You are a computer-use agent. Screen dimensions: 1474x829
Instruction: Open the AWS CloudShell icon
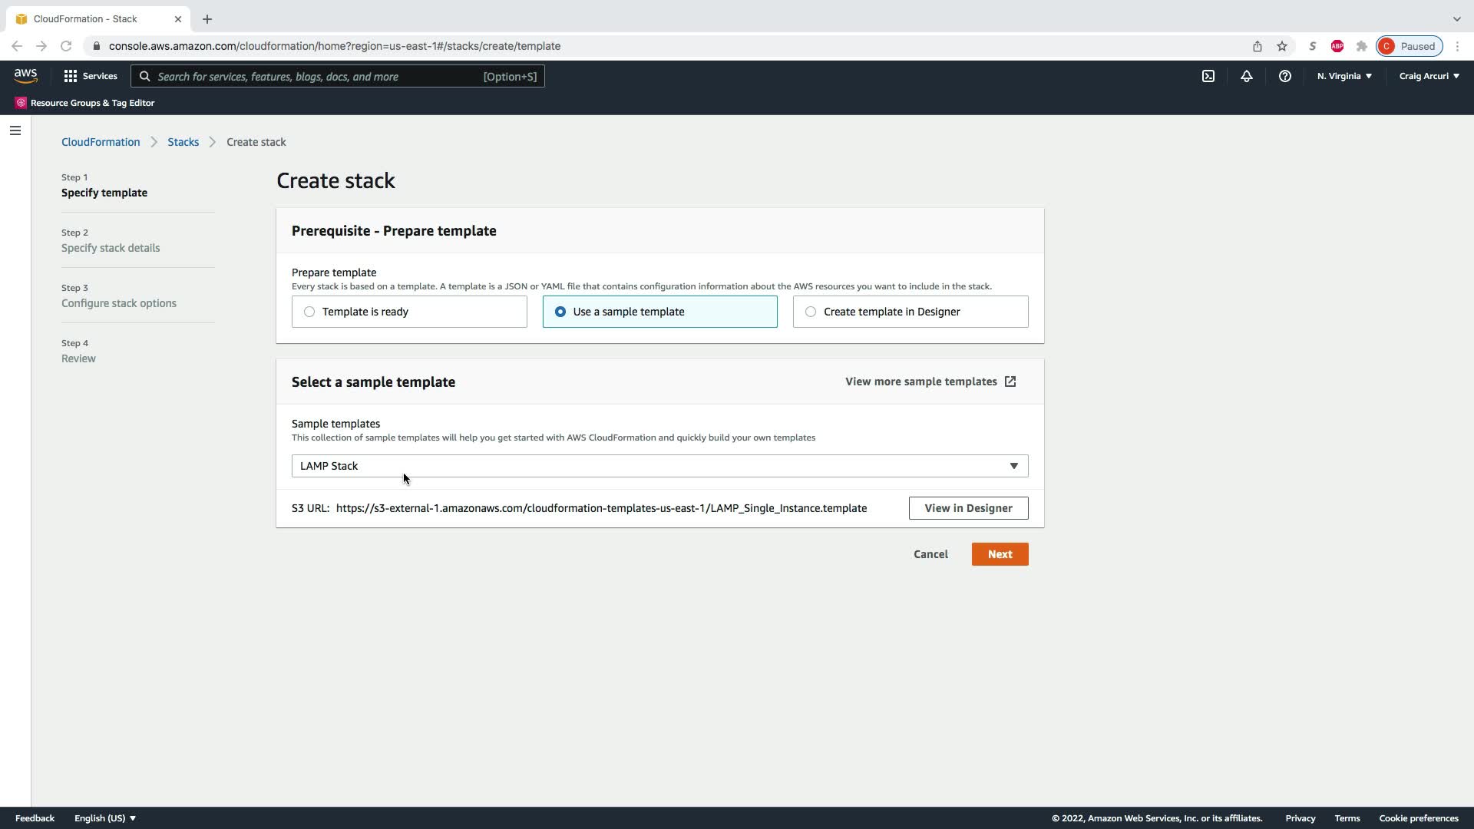(1208, 76)
